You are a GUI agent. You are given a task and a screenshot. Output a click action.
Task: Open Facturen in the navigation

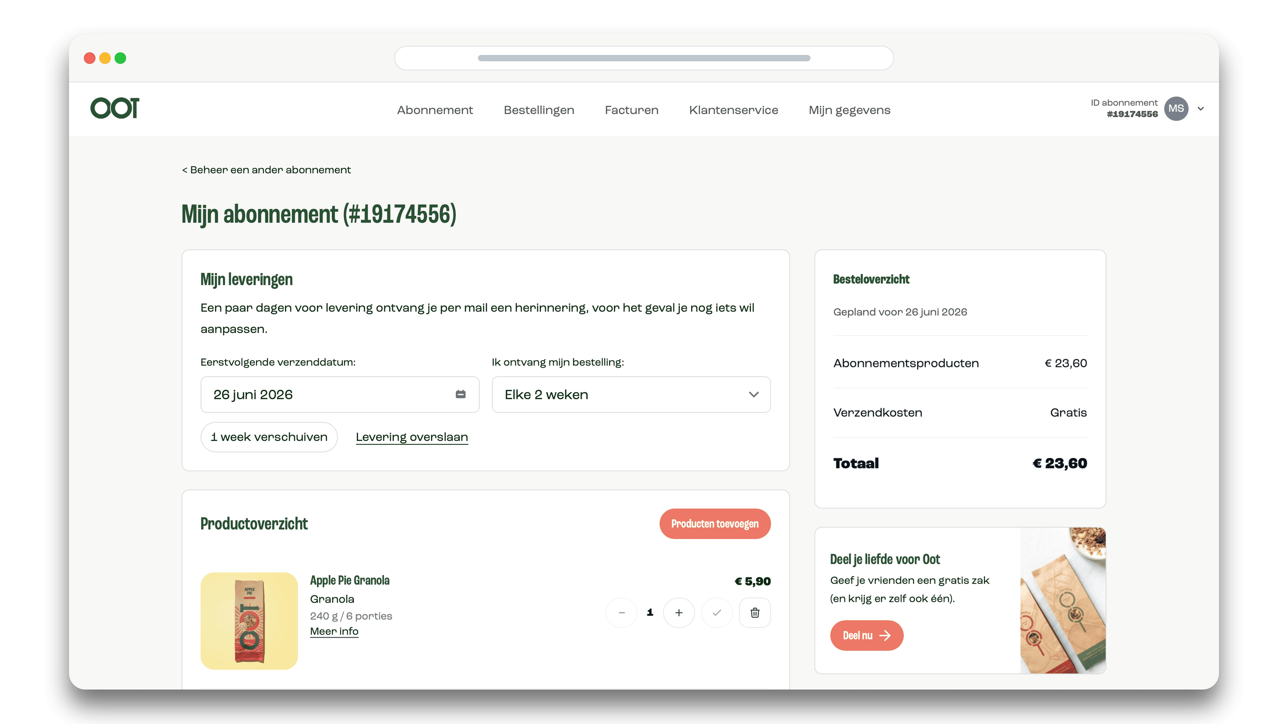pyautogui.click(x=632, y=110)
